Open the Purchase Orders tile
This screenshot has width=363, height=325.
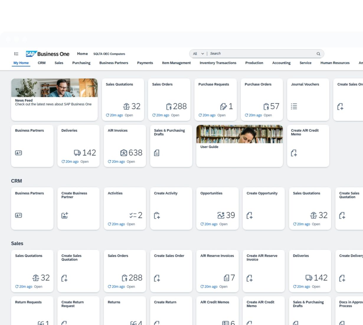(261, 99)
